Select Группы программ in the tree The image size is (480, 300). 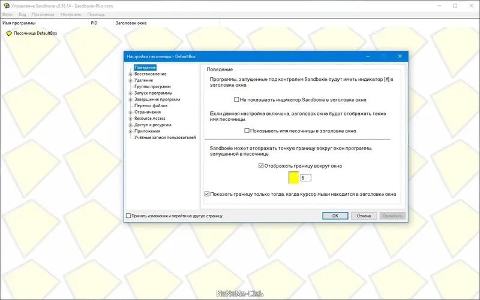pos(152,87)
